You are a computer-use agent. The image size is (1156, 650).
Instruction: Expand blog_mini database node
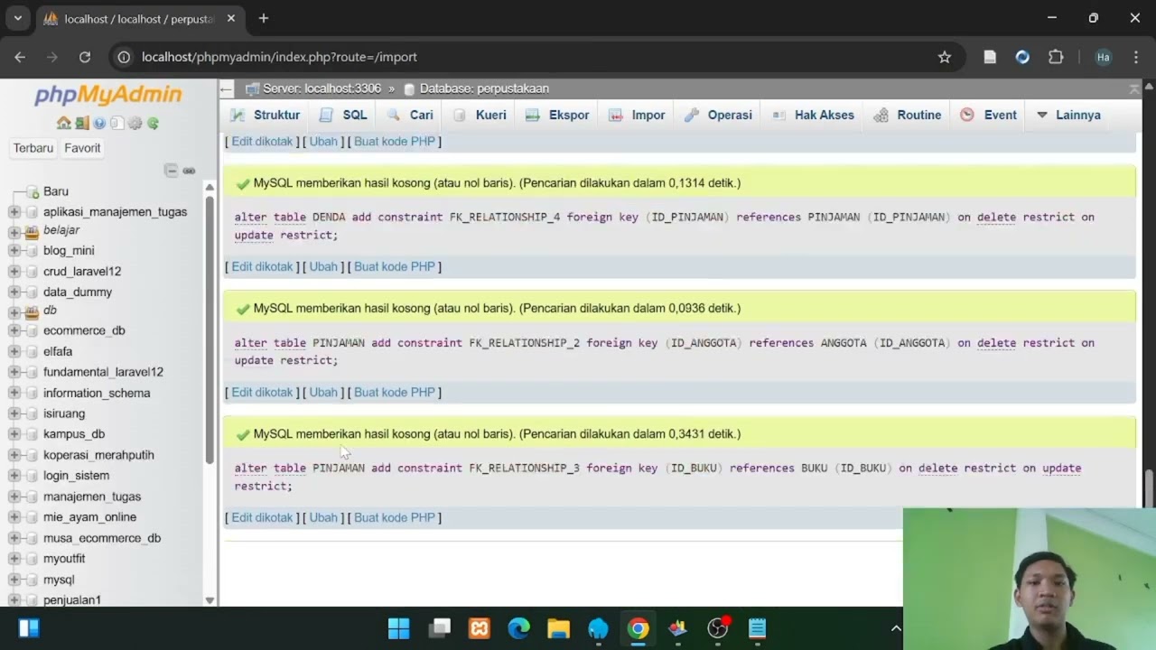click(14, 251)
